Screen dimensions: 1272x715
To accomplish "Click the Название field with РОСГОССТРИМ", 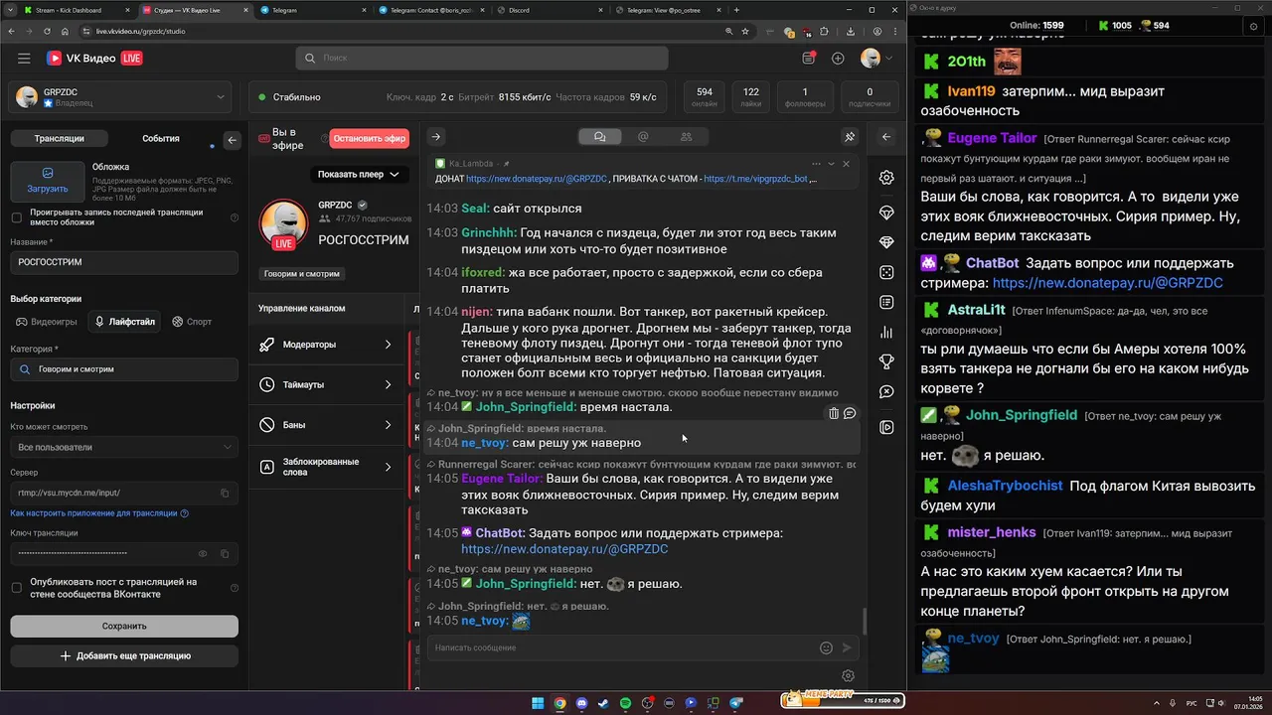I will 124,262.
